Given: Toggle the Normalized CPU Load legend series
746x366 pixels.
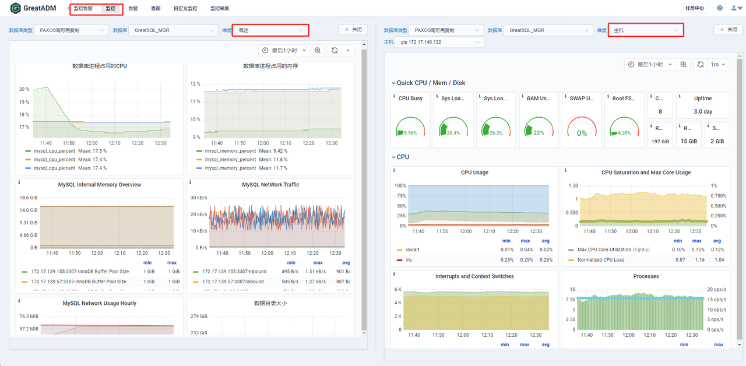Looking at the screenshot, I should tap(601, 260).
